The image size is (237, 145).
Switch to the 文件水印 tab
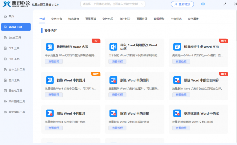(108, 19)
